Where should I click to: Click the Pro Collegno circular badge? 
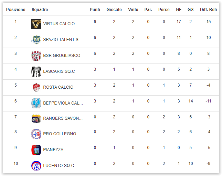(36, 134)
